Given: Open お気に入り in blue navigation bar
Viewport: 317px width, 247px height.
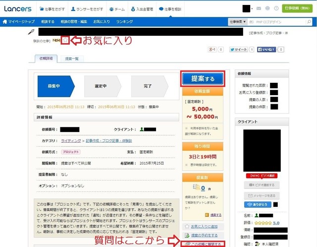Looking at the screenshot, I should pyautogui.click(x=102, y=22).
